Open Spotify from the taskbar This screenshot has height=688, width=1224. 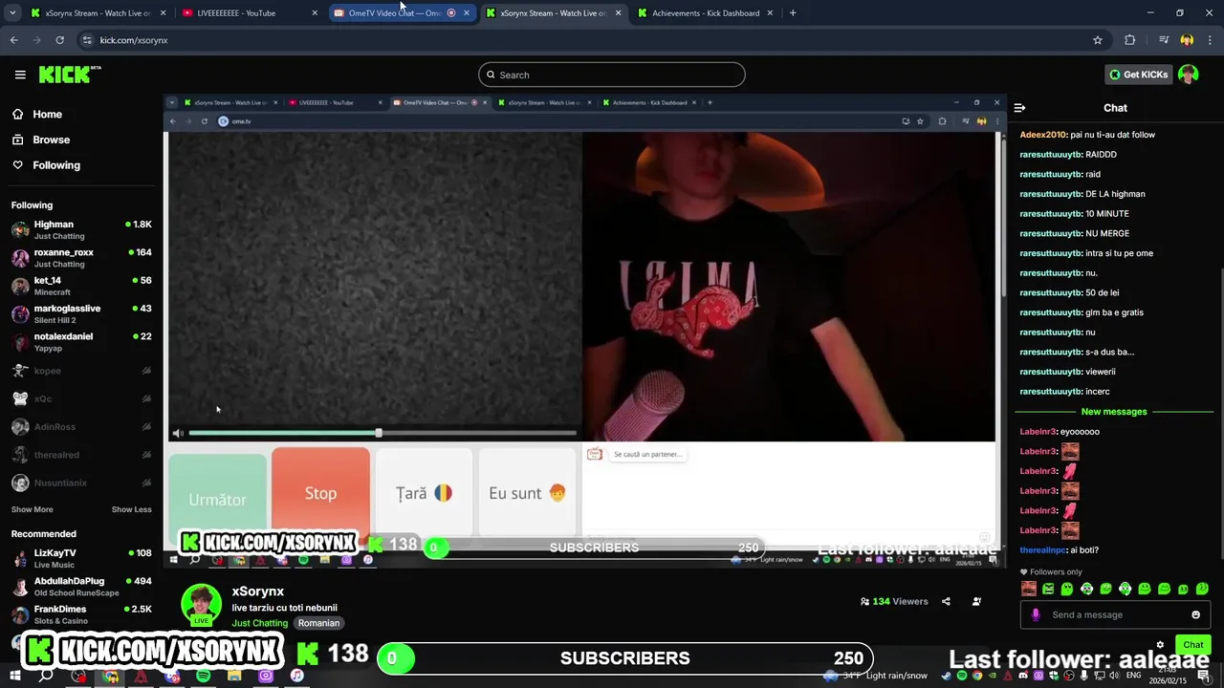[204, 676]
